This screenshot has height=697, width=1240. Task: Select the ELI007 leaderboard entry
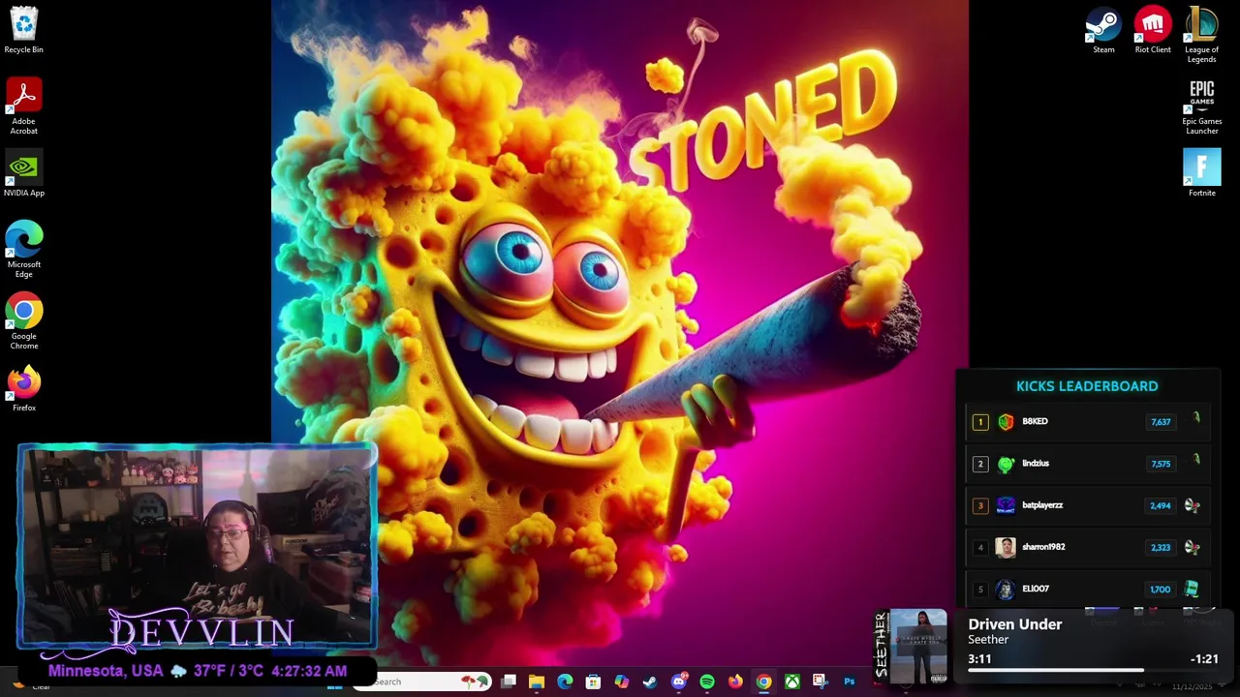coord(1087,589)
